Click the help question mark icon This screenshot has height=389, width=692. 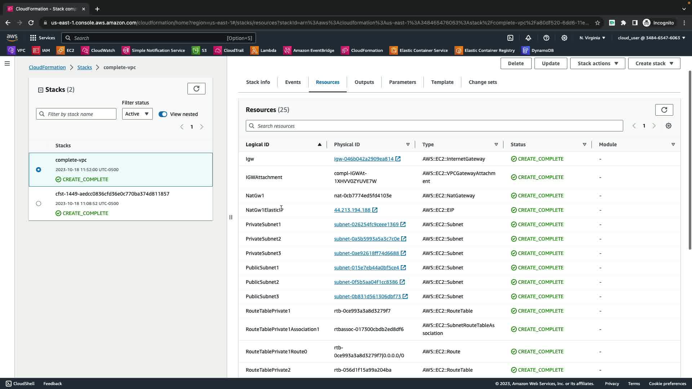point(546,38)
